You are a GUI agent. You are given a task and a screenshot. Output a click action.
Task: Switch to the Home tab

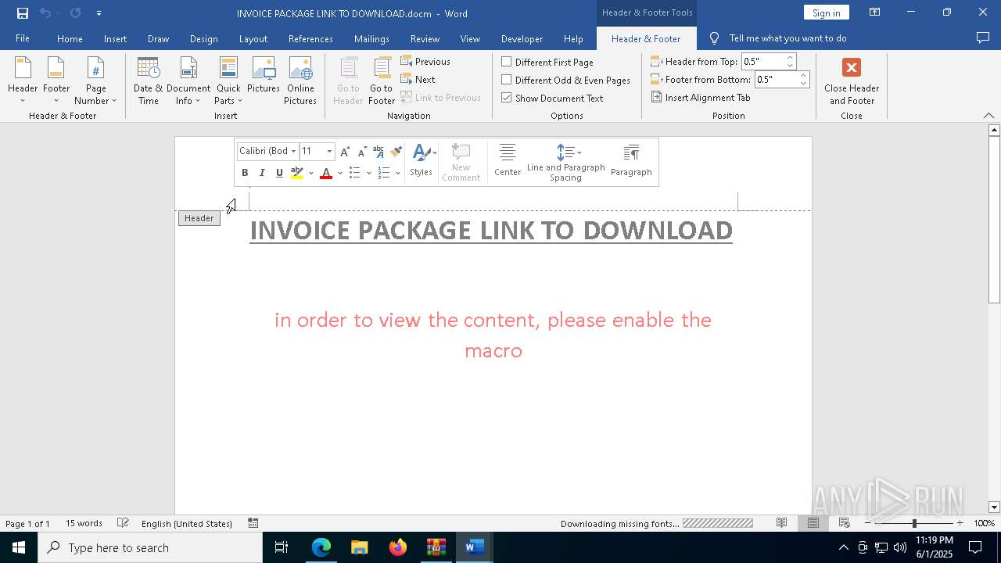tap(70, 38)
